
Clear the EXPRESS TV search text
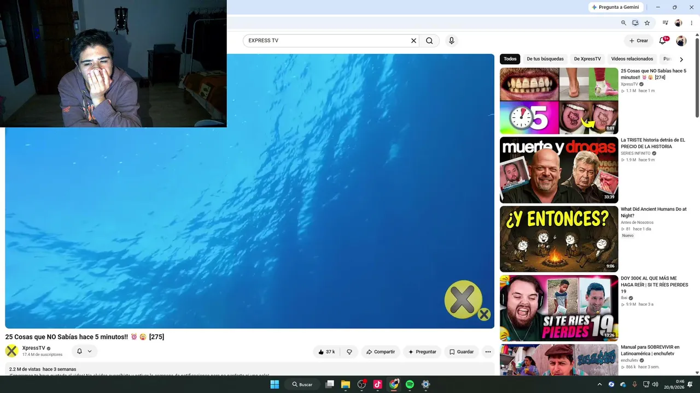pos(413,40)
